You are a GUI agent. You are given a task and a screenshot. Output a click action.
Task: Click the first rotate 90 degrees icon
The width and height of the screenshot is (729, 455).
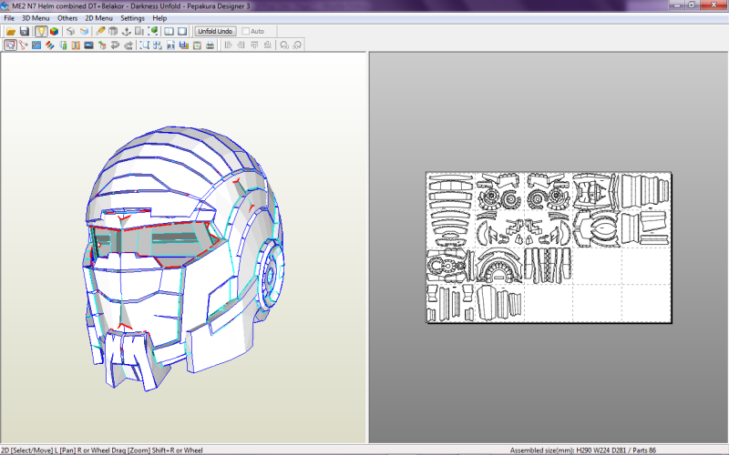[x=284, y=45]
